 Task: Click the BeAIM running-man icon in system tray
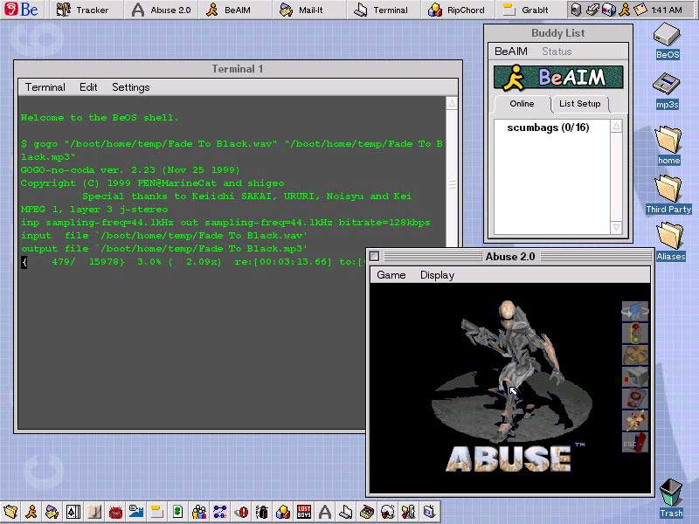tap(625, 10)
